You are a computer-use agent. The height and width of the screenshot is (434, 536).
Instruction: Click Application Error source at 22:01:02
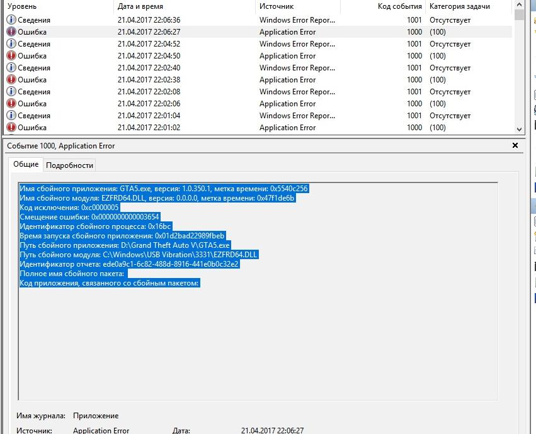pos(287,127)
